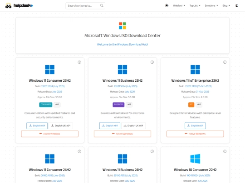
Task: Click Windows 11 Business 23H2 logo
Action: (122, 70)
